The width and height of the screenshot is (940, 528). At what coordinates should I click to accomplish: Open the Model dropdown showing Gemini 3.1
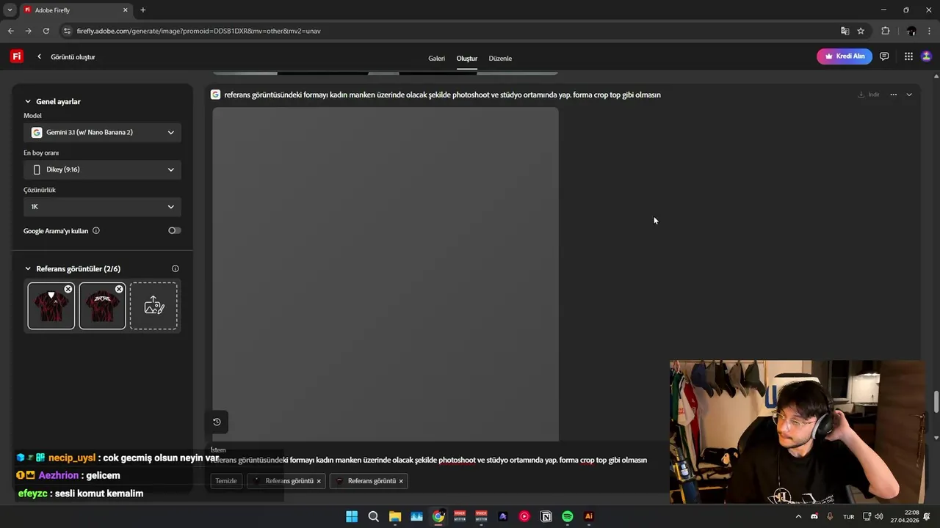point(102,133)
